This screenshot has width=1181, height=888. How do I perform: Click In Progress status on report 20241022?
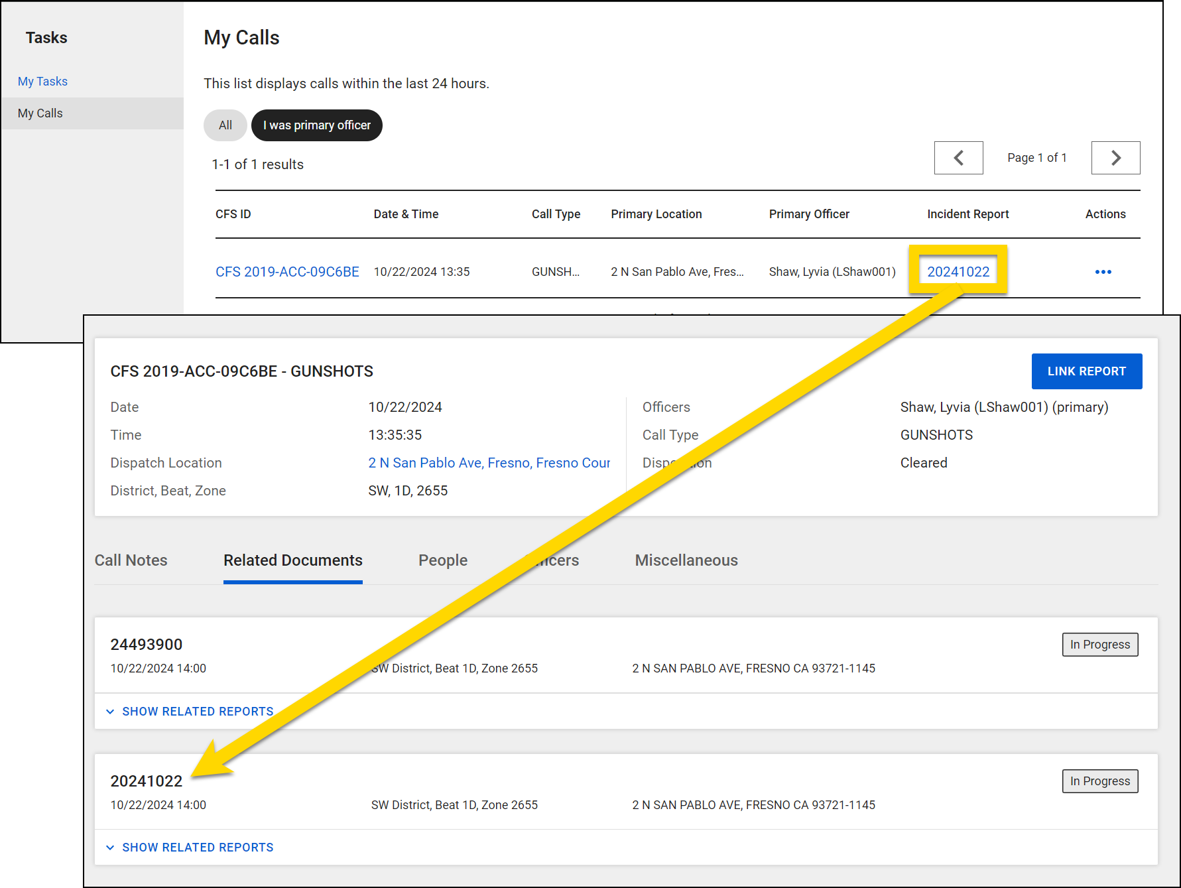(1099, 781)
